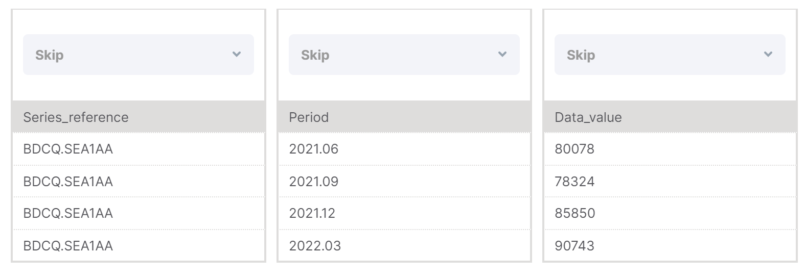Click the 78324 data value cell
Image resolution: width=805 pixels, height=279 pixels.
670,181
